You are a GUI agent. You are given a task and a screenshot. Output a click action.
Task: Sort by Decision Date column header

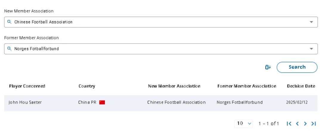point(301,86)
